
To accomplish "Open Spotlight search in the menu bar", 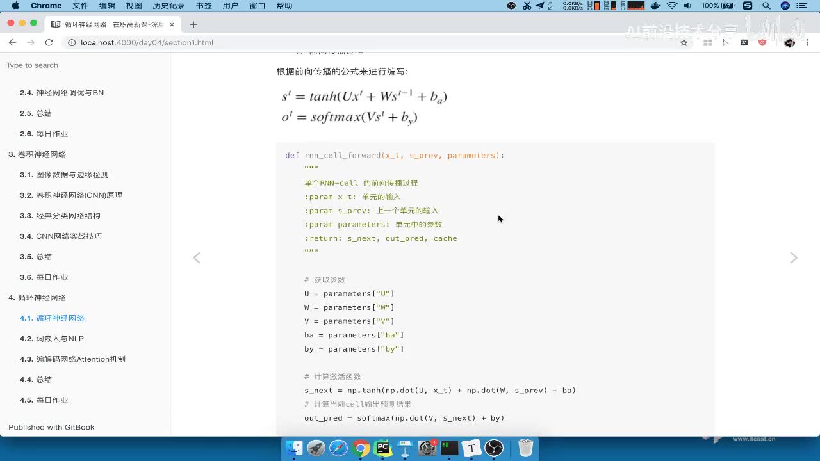I will [766, 6].
